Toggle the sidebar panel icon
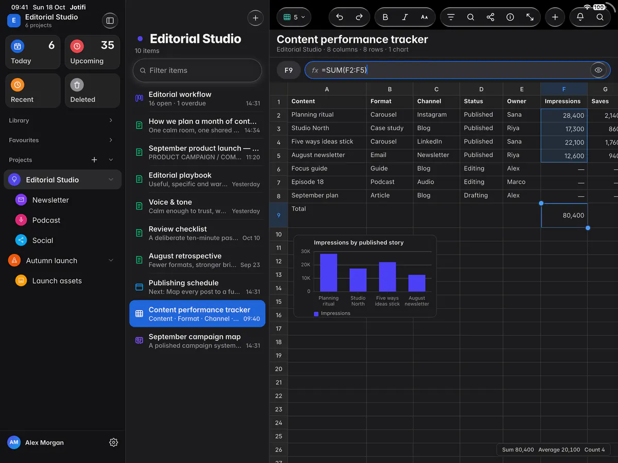 (x=110, y=21)
